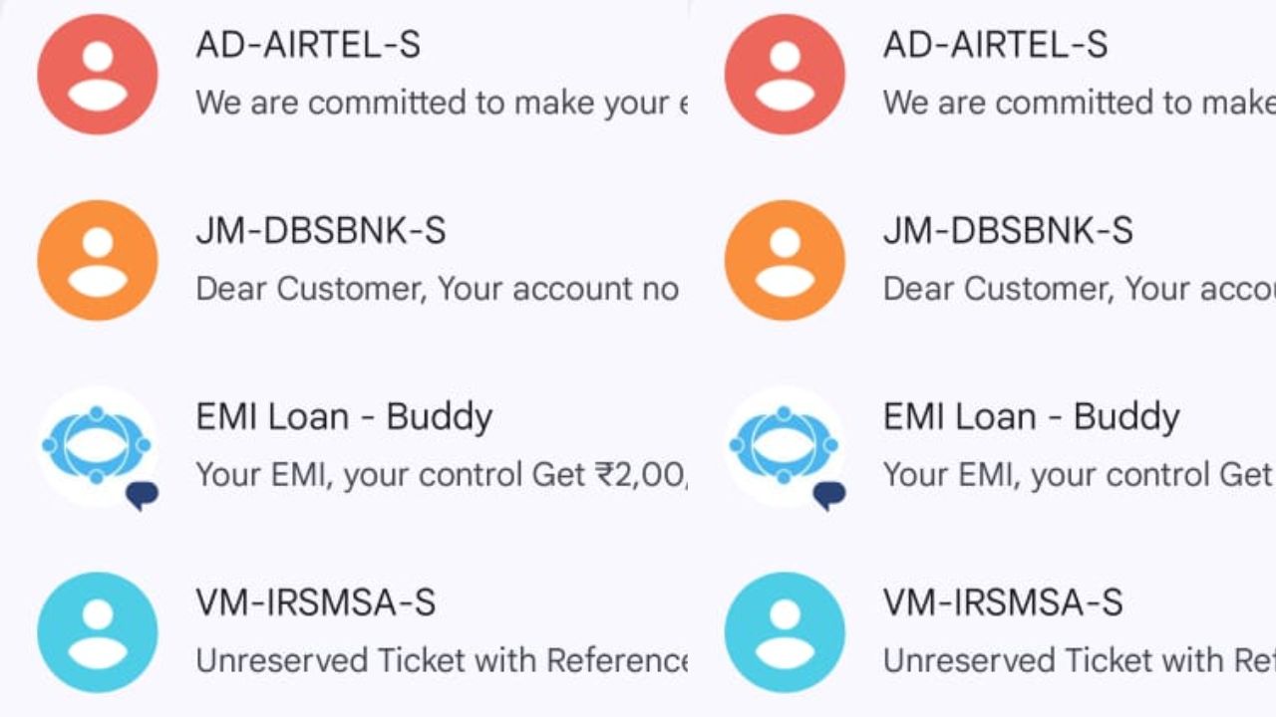Tap the blue VM-IRSMSA-S avatar in left list
Image resolution: width=1276 pixels, height=717 pixels.
coord(98,632)
